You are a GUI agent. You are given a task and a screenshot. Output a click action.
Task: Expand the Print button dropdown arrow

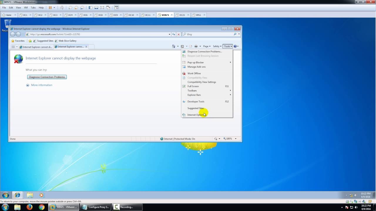click(x=200, y=46)
